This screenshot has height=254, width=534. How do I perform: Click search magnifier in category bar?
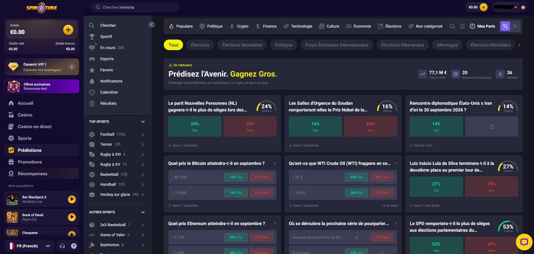pyautogui.click(x=452, y=26)
